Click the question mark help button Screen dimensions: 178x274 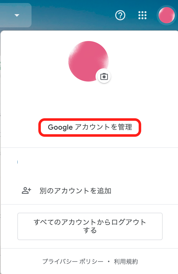click(120, 15)
